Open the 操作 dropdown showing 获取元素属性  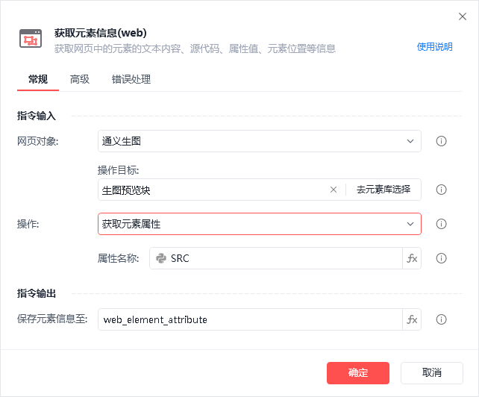[x=259, y=224]
